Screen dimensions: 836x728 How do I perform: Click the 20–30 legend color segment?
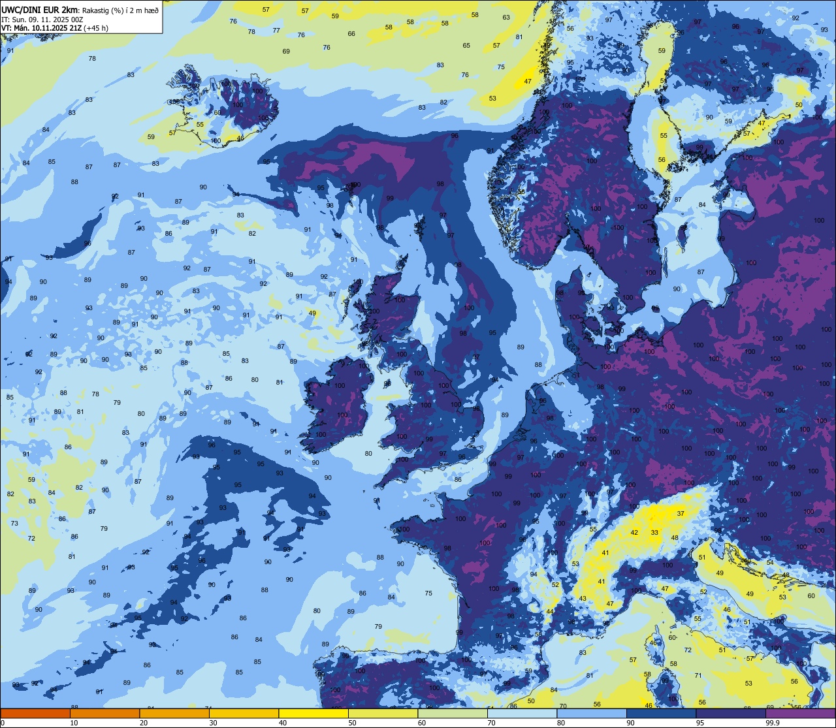pyautogui.click(x=174, y=714)
